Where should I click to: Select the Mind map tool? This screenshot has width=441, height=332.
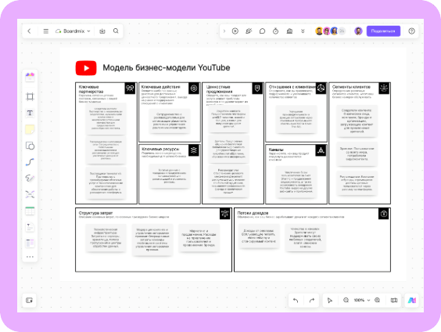pyautogui.click(x=30, y=194)
